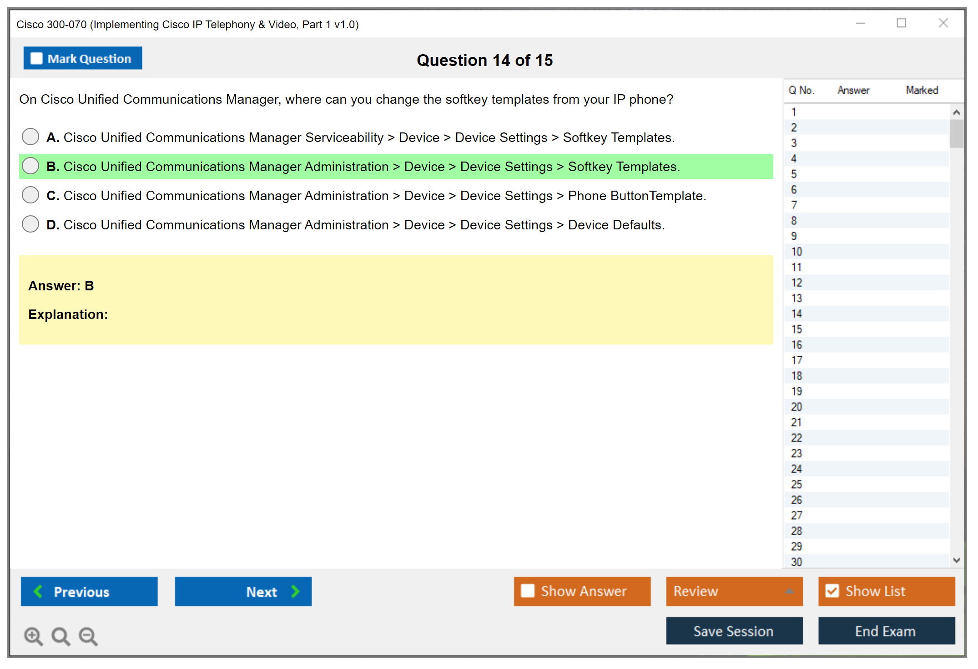Select answer option A radio button
The width and height of the screenshot is (978, 669).
click(30, 137)
